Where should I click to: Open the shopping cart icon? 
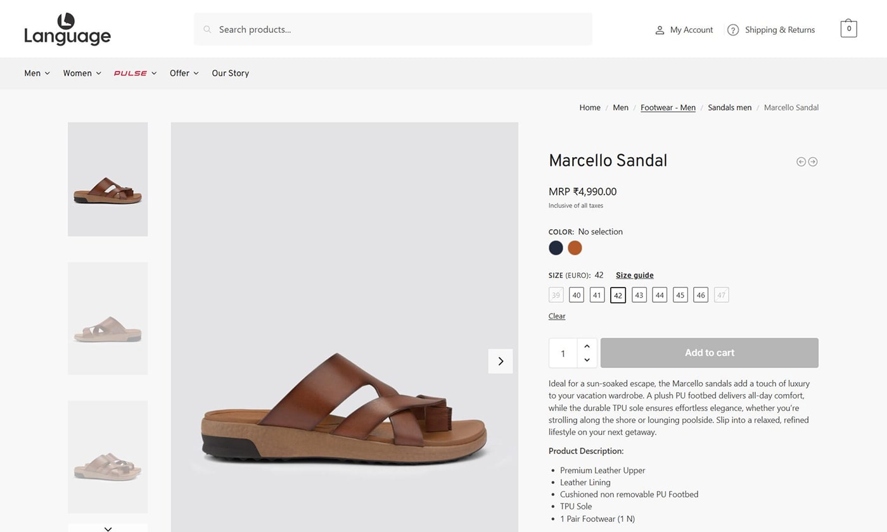click(x=848, y=29)
